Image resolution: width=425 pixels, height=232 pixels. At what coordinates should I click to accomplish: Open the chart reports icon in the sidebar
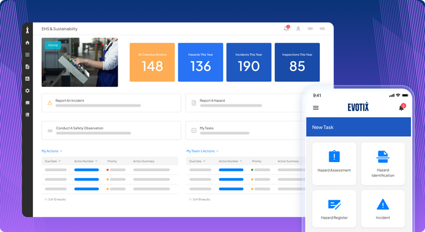(27, 78)
